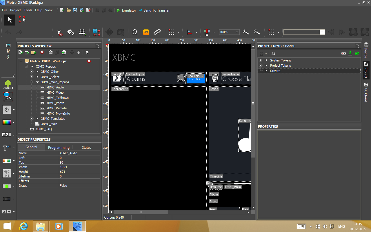Screen dimensions: 371x232
Task: Expand the XBMC_Other tree node
Action: point(31,72)
